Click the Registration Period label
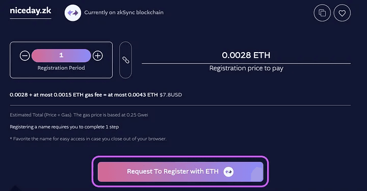The width and height of the screenshot is (367, 191). (61, 68)
